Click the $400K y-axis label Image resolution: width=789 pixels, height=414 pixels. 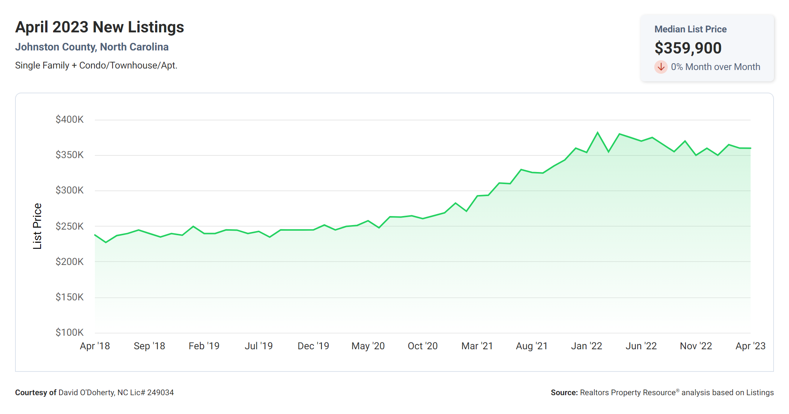point(70,120)
